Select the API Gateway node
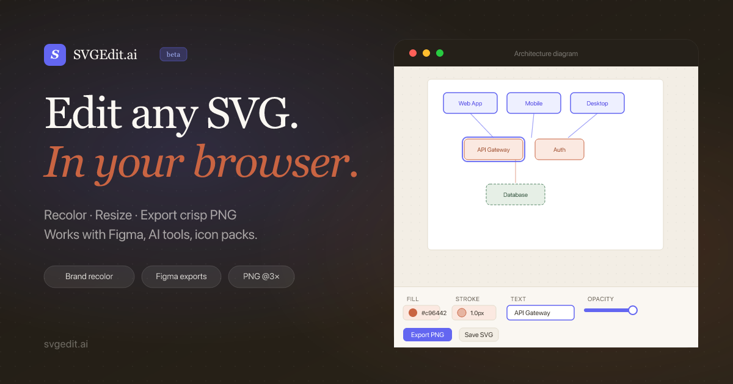The width and height of the screenshot is (733, 384). (494, 149)
